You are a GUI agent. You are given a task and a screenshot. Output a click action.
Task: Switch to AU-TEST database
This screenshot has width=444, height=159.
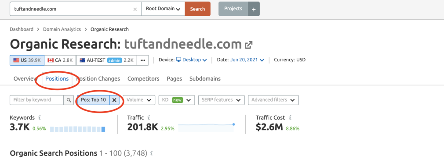click(x=106, y=60)
